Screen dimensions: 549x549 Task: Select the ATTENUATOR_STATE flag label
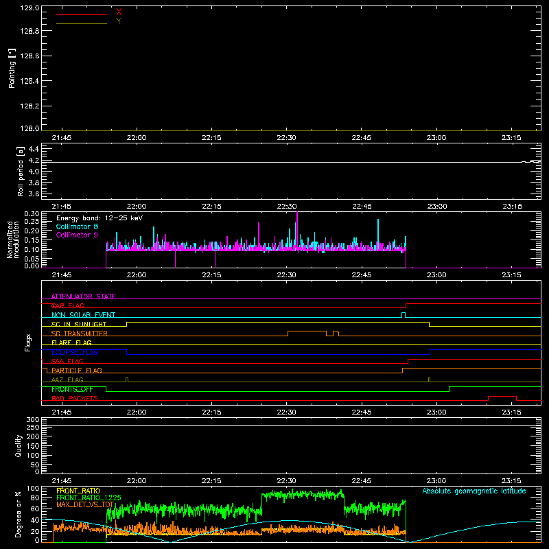click(x=83, y=296)
